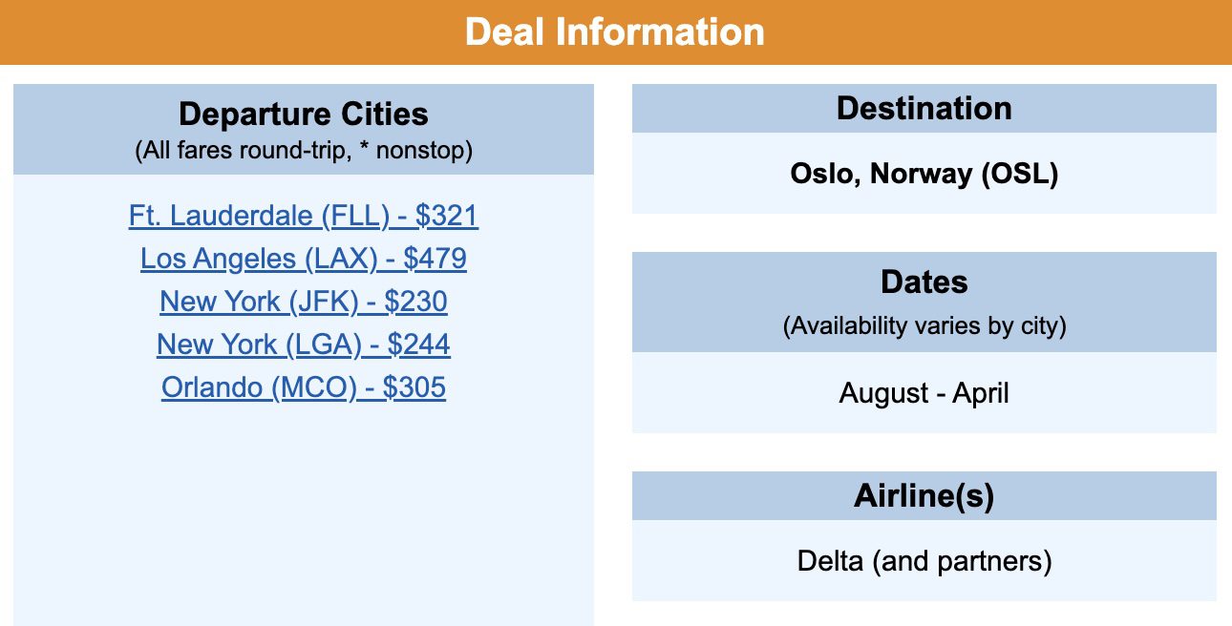The width and height of the screenshot is (1232, 626).
Task: Click the Availability varies by city note
Action: (x=925, y=324)
